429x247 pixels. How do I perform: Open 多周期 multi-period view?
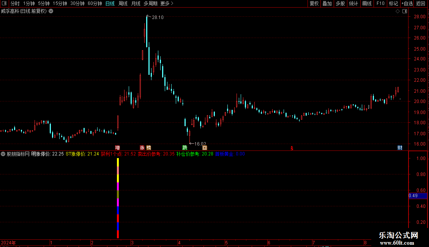[x=150, y=3]
